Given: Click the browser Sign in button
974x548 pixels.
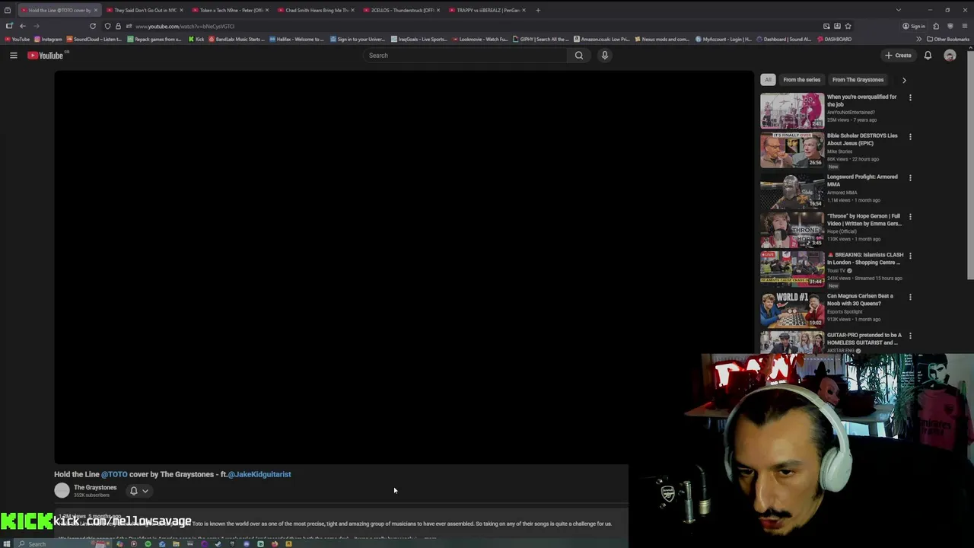Looking at the screenshot, I should pyautogui.click(x=914, y=26).
